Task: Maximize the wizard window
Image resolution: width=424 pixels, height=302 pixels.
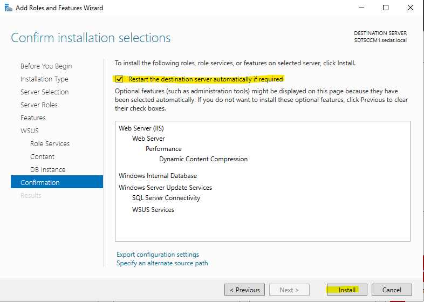Action: (386, 8)
